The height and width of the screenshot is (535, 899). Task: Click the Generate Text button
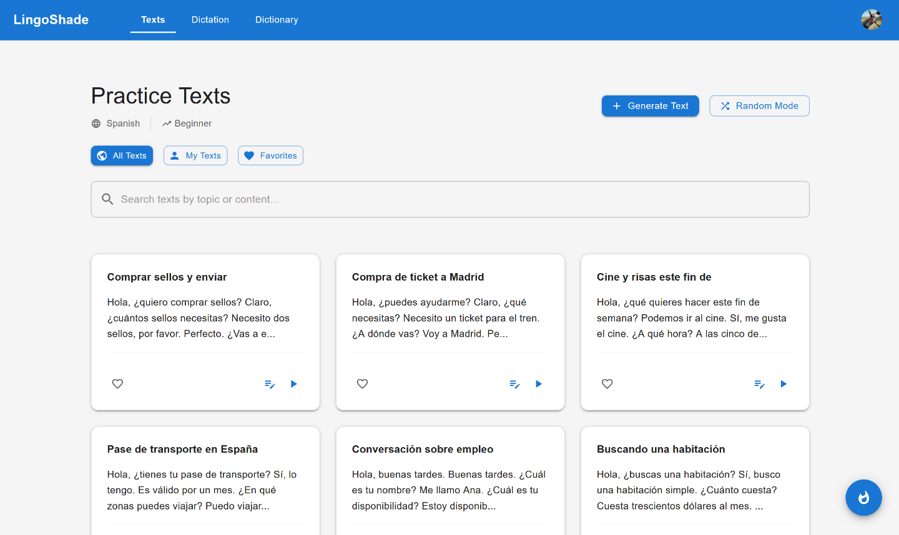(x=651, y=106)
